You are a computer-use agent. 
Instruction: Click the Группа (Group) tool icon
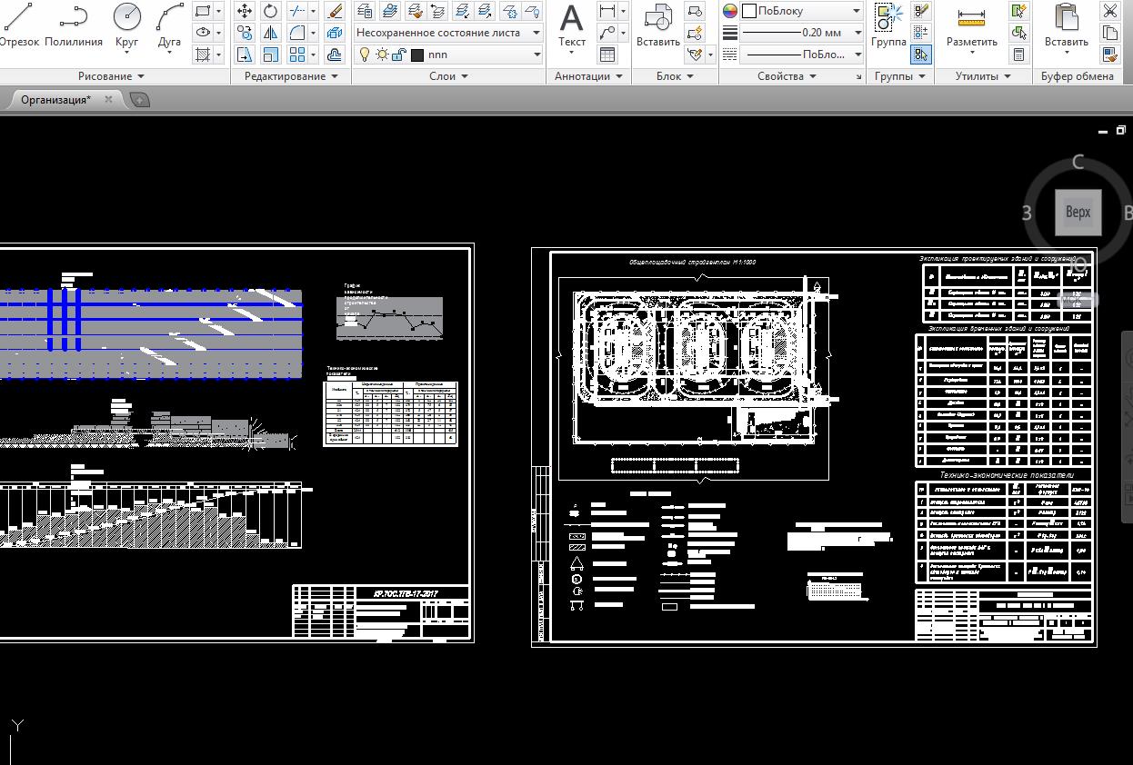888,25
